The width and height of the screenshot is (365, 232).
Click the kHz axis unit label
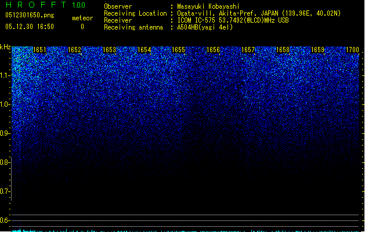point(5,47)
